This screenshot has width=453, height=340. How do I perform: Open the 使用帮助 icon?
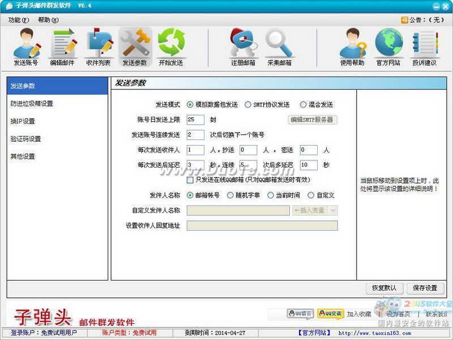352,47
